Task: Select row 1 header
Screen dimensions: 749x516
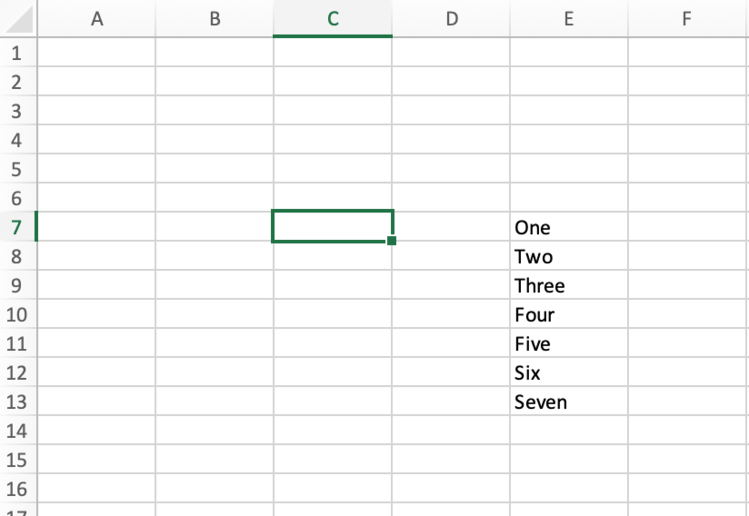Action: tap(17, 53)
